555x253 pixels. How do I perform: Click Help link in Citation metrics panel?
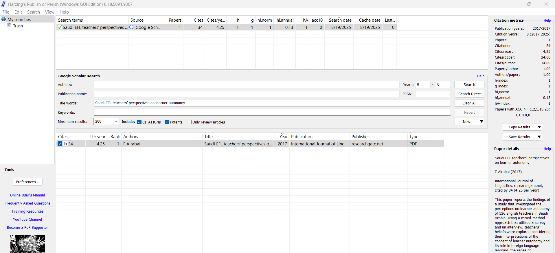point(547,20)
